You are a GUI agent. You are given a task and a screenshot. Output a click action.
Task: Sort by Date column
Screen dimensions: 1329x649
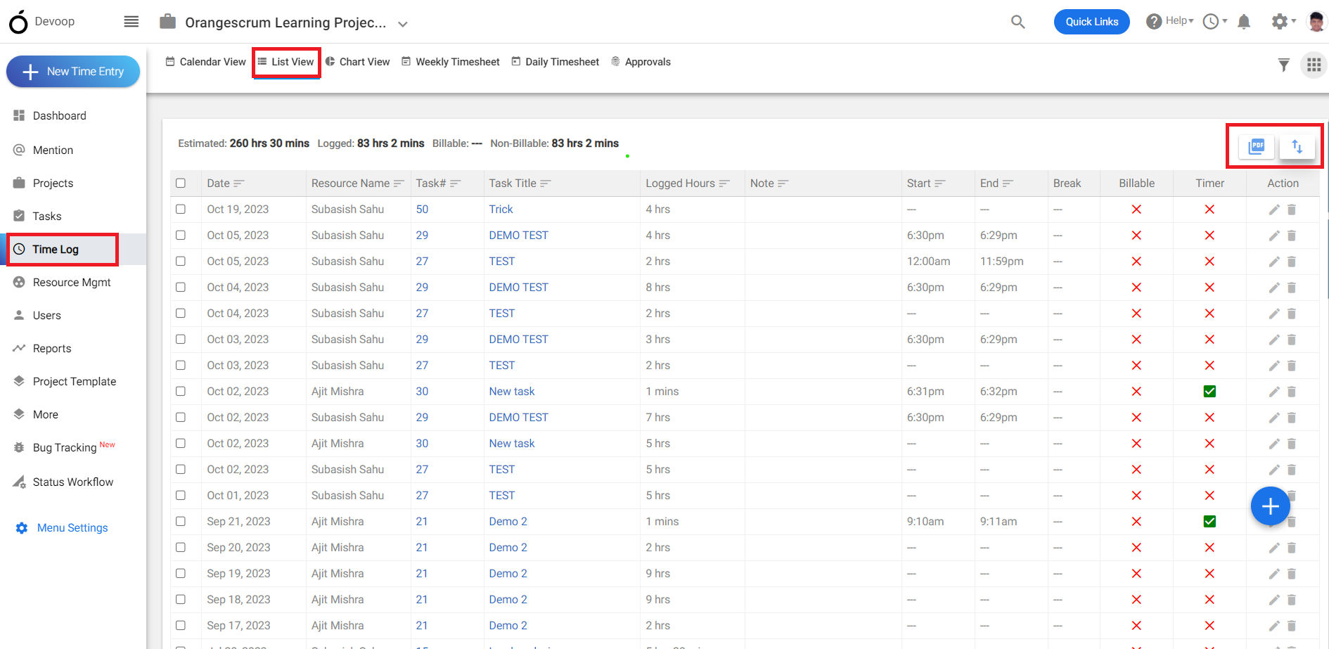pos(239,184)
